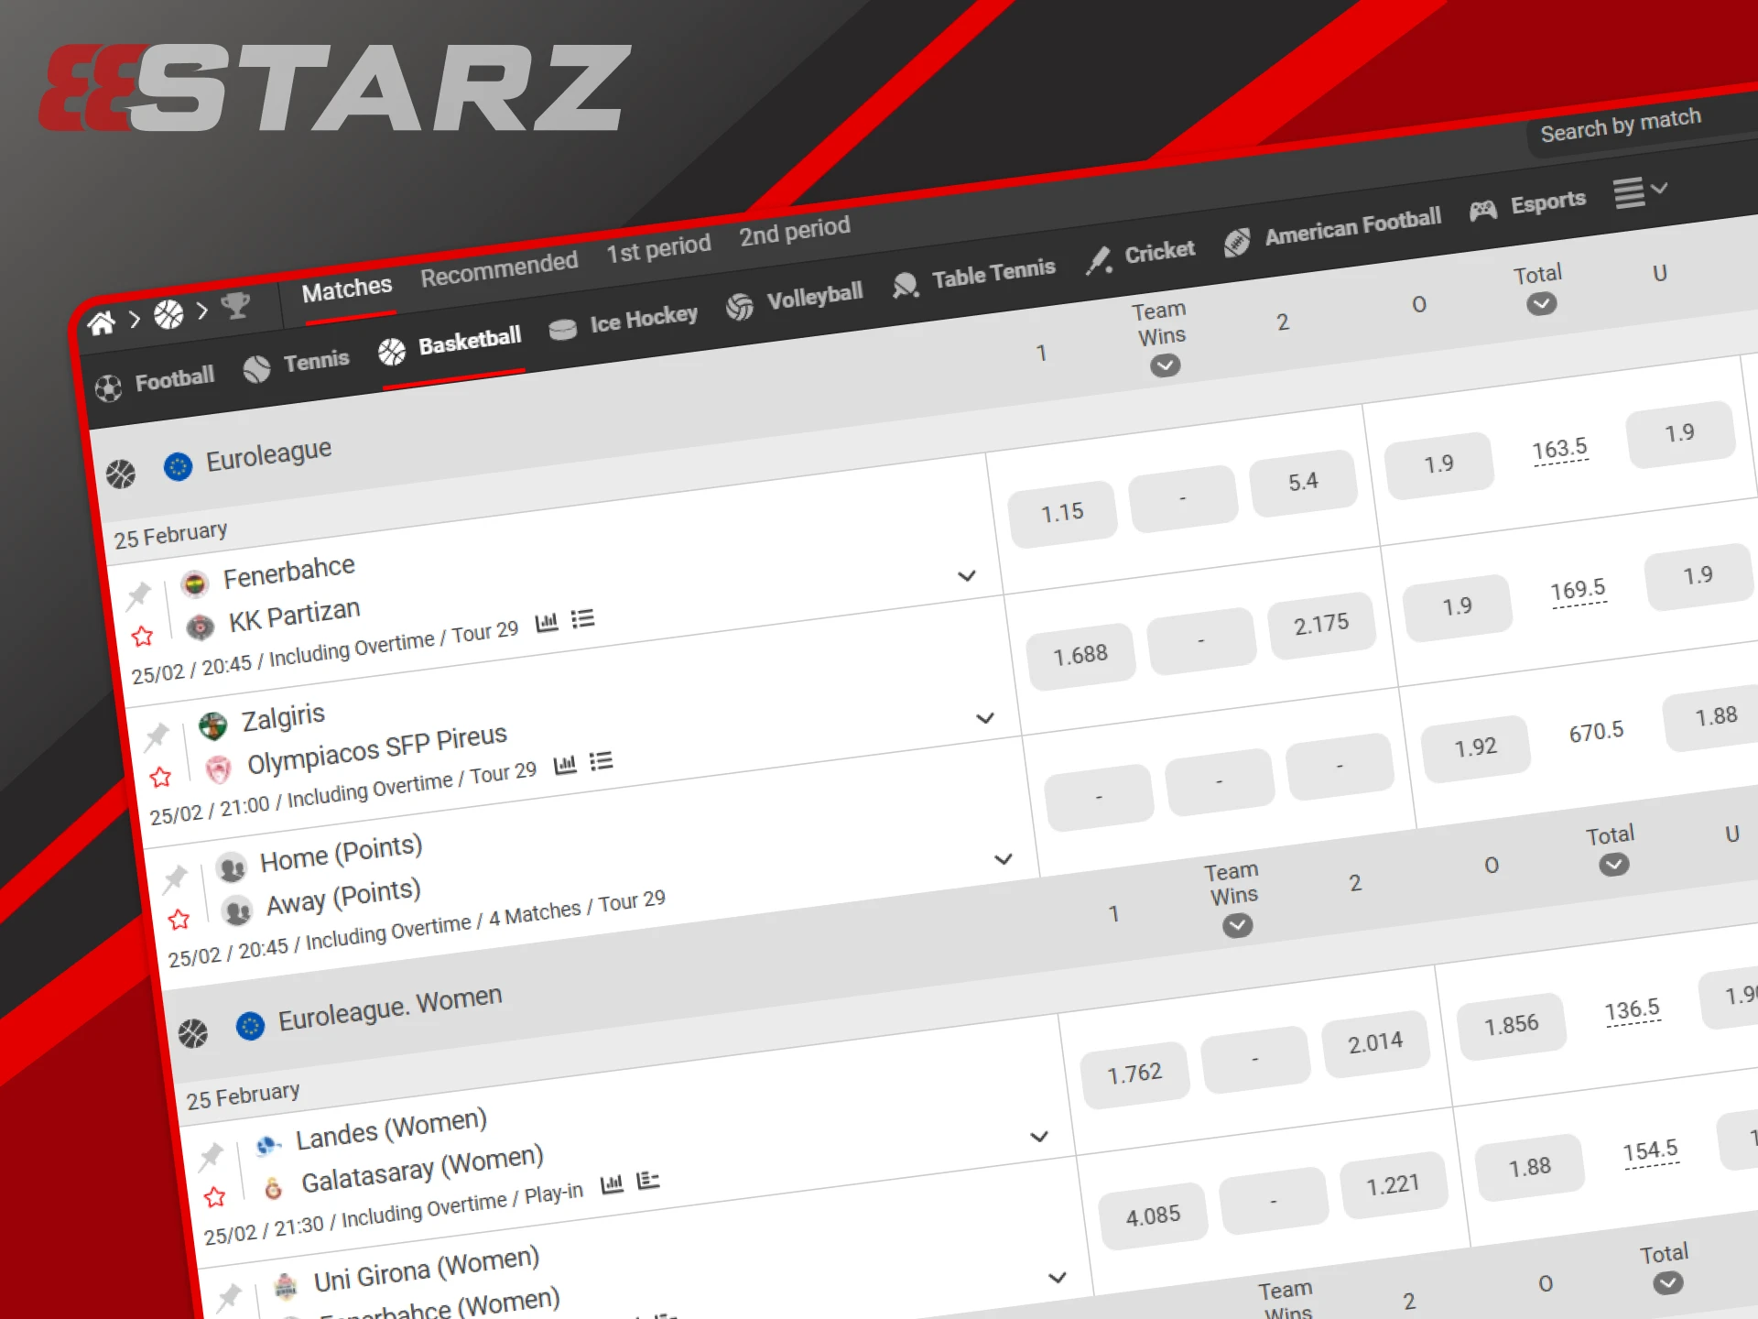Screen dimensions: 1758x1319
Task: Open the trophy tournaments icon
Action: (235, 305)
